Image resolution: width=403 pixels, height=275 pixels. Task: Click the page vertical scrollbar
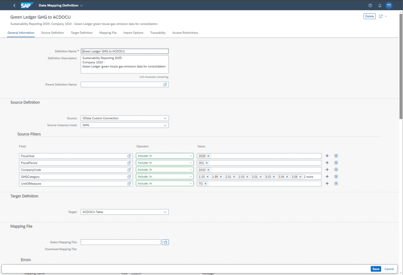coord(401,67)
